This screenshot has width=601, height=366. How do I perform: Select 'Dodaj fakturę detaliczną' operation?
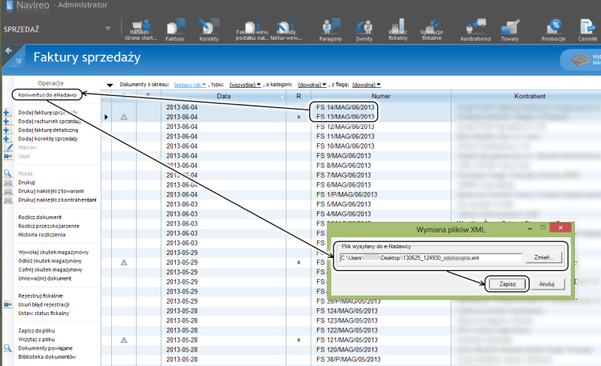tap(50, 130)
